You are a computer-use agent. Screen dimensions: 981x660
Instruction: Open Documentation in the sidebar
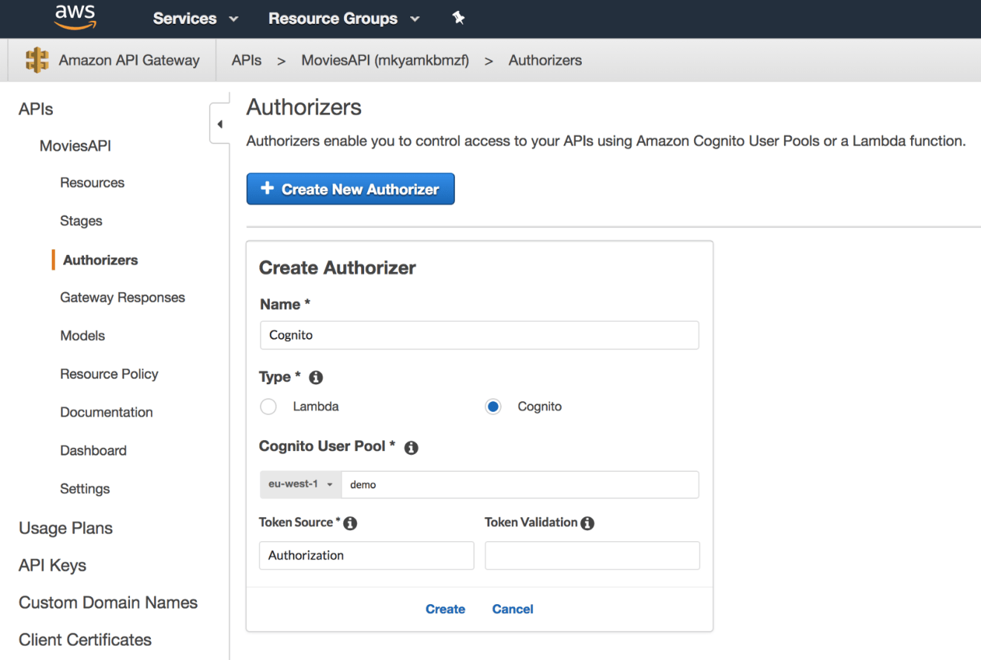pos(106,412)
